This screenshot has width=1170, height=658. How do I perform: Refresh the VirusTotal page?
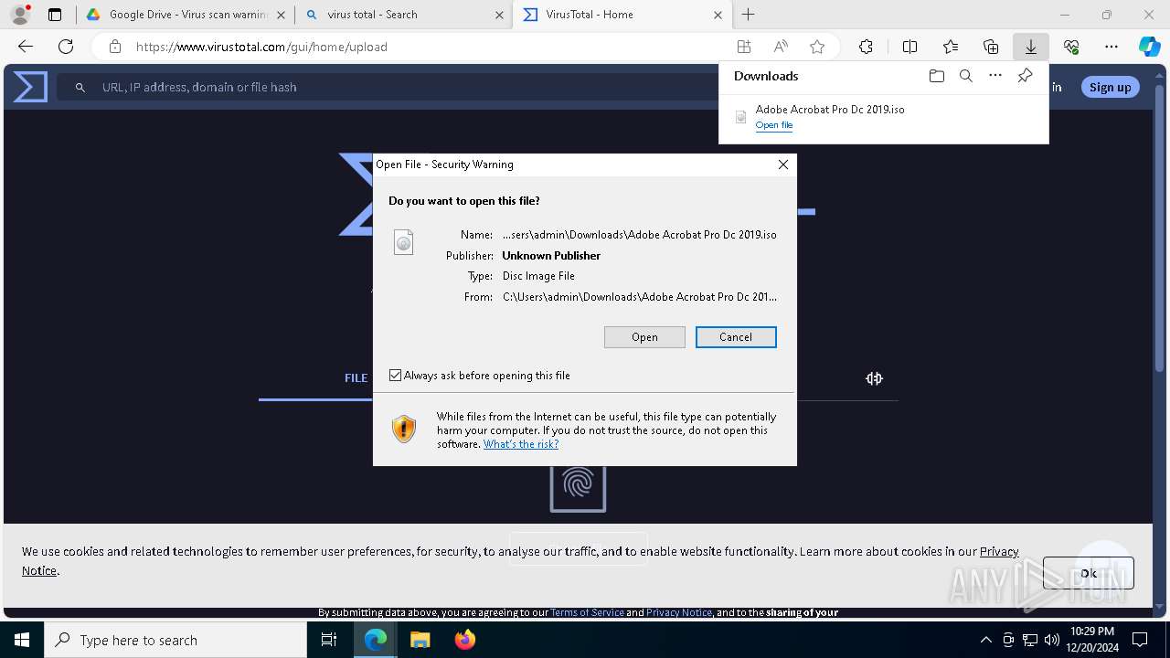[66, 47]
